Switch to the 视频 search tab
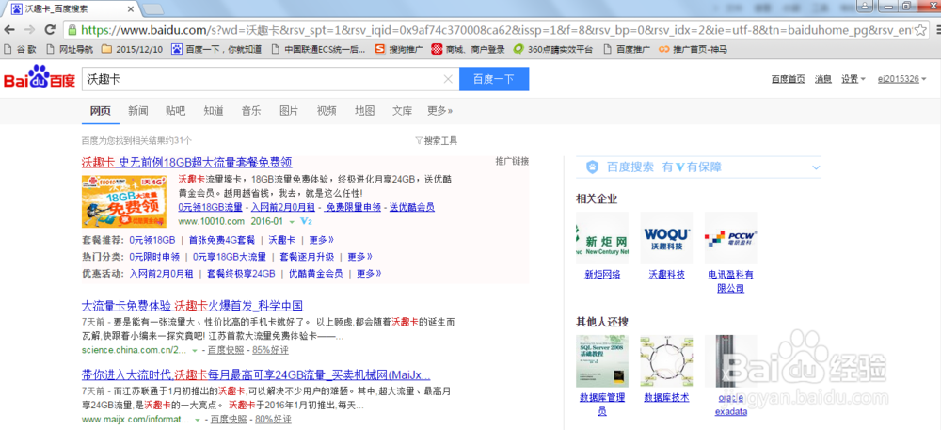Image resolution: width=941 pixels, height=430 pixels. pyautogui.click(x=327, y=111)
